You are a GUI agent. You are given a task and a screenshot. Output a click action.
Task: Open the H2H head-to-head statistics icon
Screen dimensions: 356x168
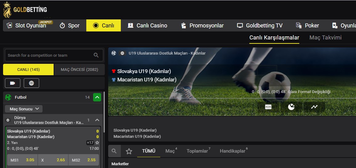[x=268, y=107]
